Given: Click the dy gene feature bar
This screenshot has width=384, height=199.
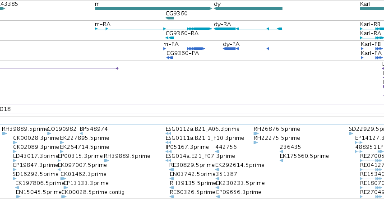Looking at the screenshot, I should tap(248, 9).
